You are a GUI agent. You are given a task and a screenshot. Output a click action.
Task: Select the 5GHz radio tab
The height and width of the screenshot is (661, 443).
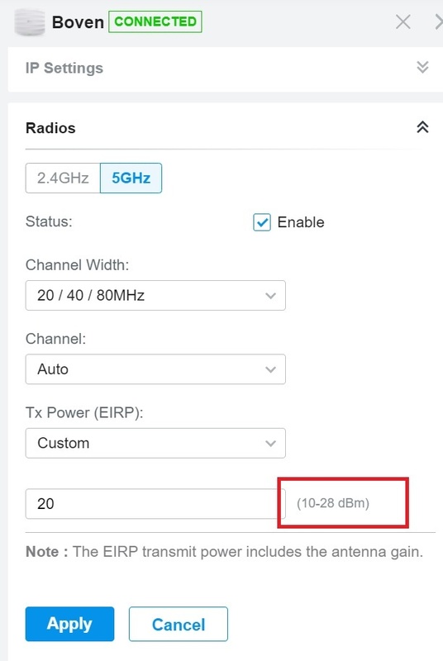click(131, 178)
